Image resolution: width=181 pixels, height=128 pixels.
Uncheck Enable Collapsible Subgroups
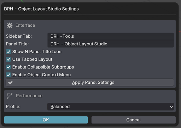pos(8,67)
